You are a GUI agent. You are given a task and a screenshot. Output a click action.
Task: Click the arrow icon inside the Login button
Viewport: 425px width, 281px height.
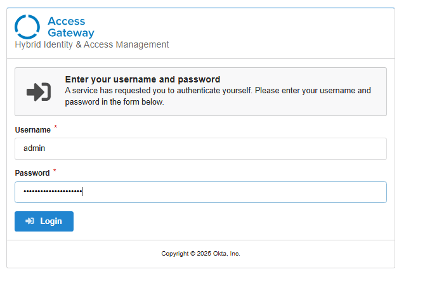[30, 221]
